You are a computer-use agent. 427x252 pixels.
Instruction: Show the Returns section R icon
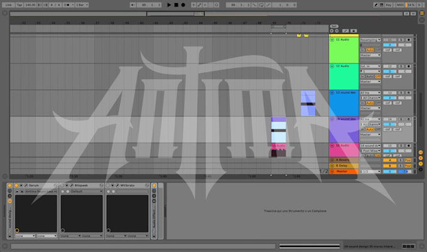click(421, 158)
